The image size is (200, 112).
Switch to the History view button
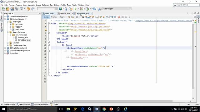[x=62, y=17]
